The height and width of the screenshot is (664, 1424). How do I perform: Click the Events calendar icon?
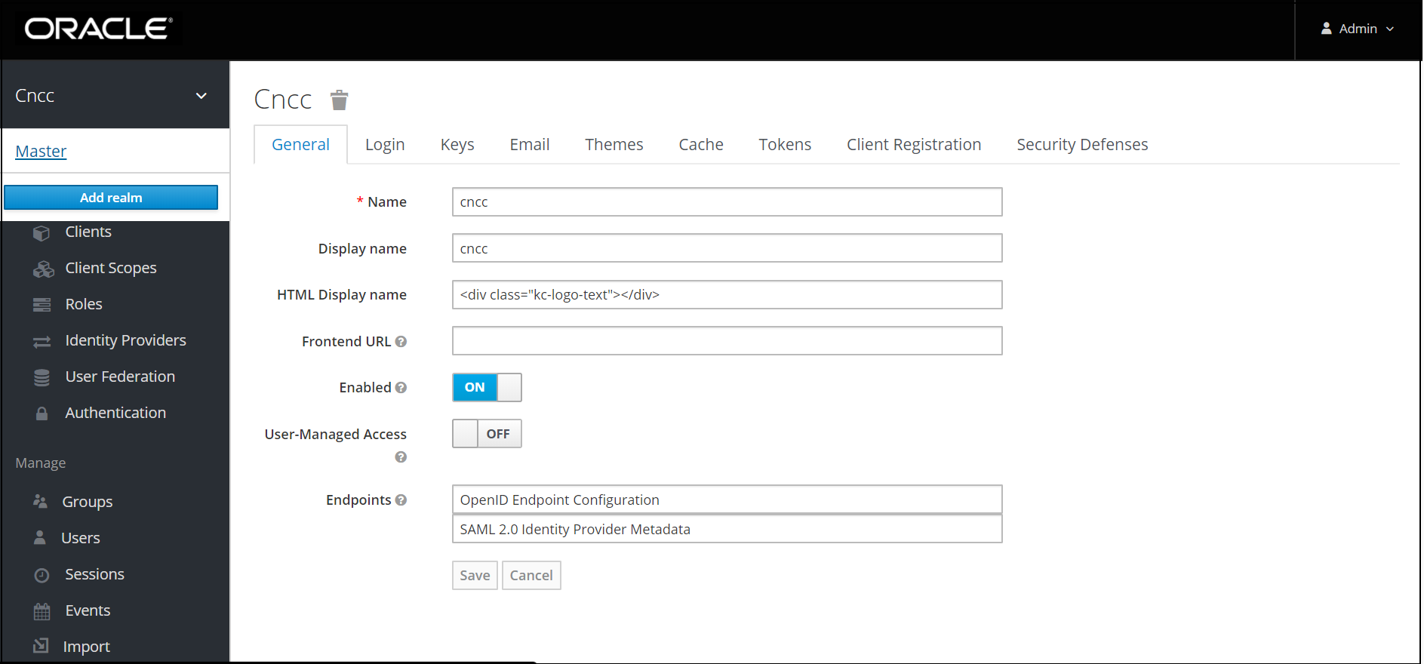click(x=42, y=611)
